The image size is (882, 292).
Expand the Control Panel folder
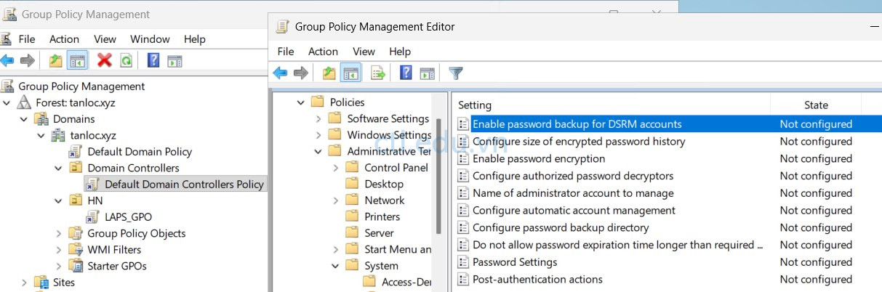tap(335, 168)
